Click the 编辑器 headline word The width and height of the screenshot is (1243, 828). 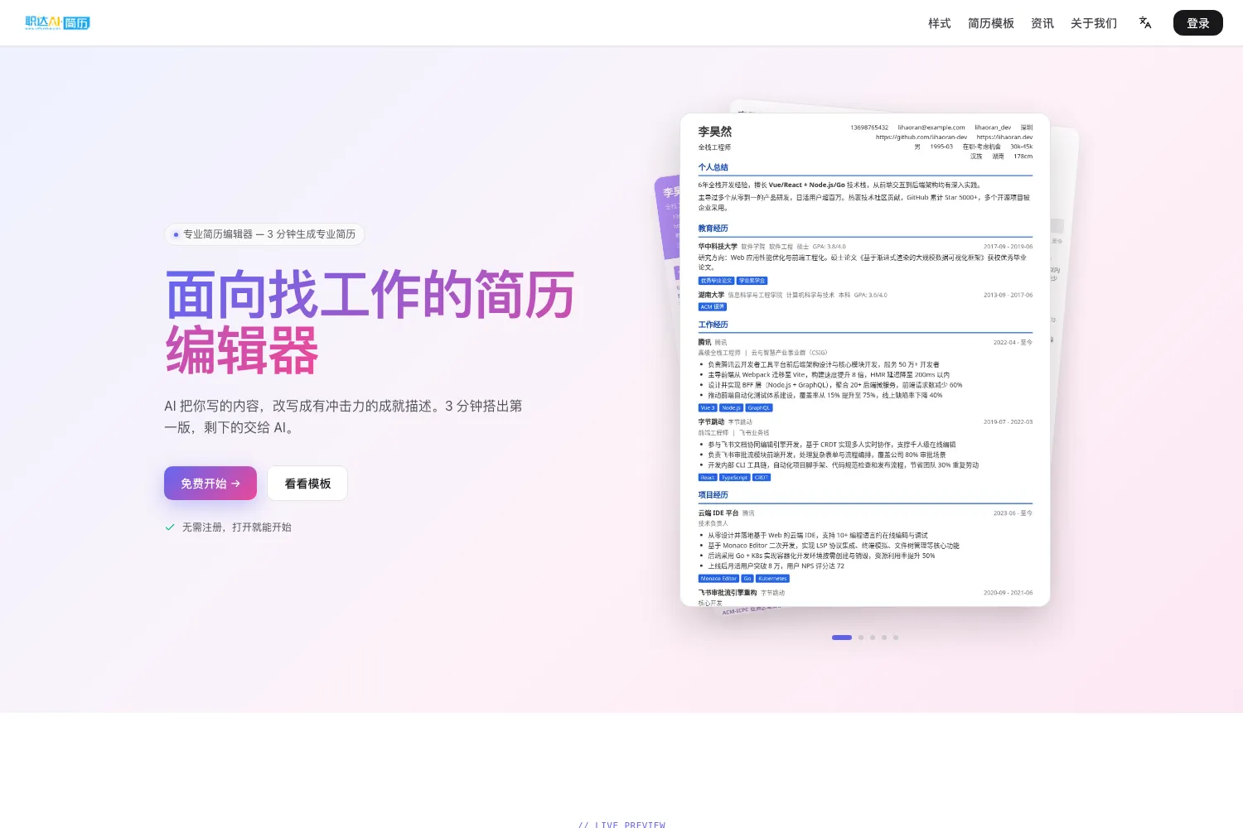(242, 351)
